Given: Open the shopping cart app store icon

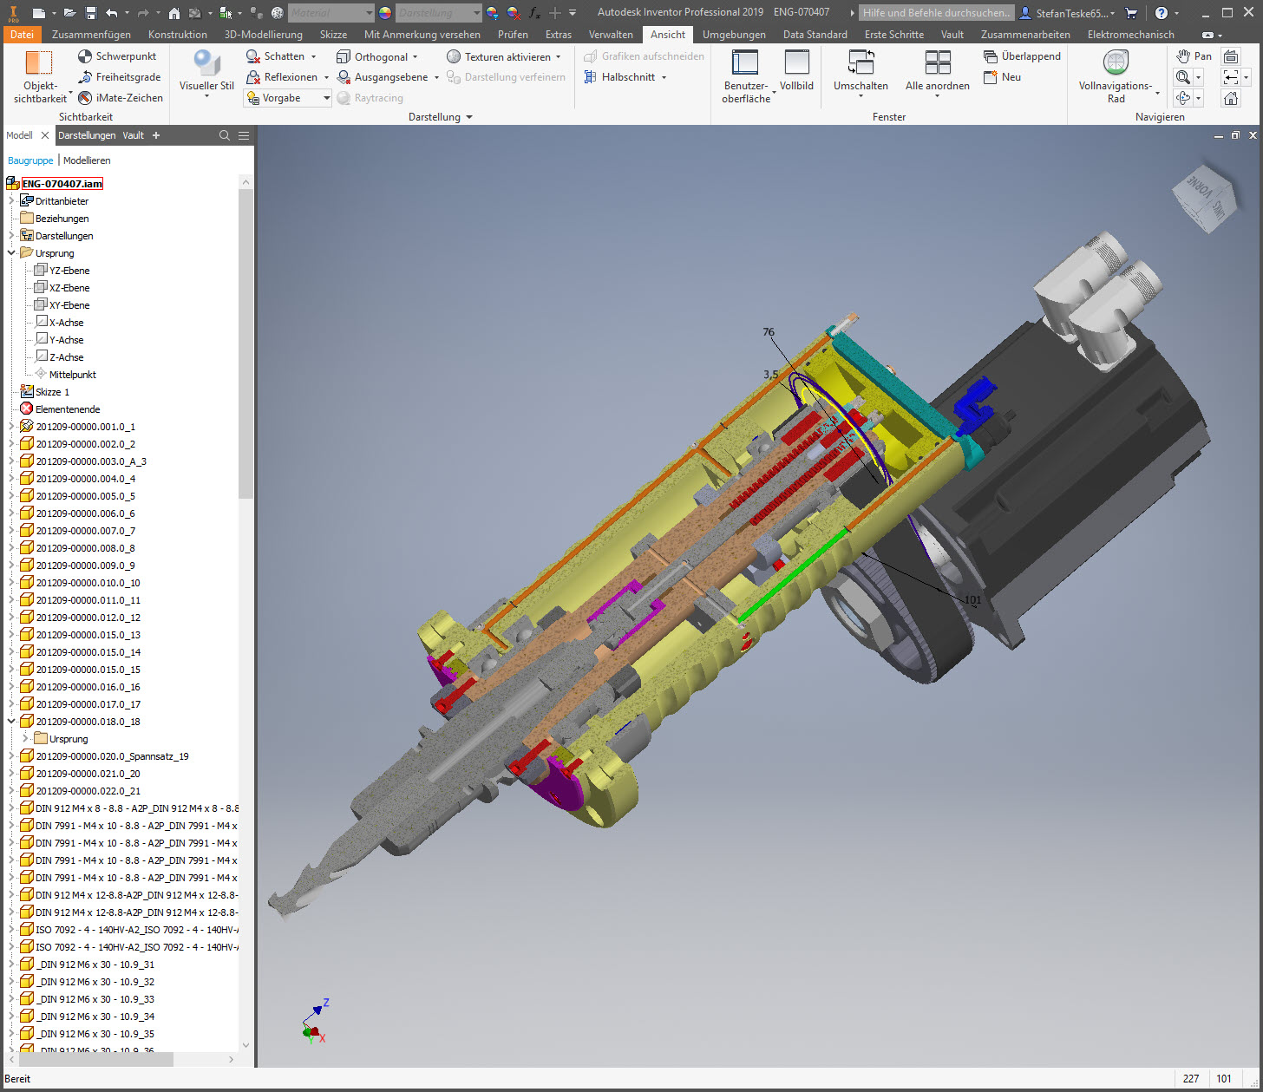Looking at the screenshot, I should click(1131, 13).
